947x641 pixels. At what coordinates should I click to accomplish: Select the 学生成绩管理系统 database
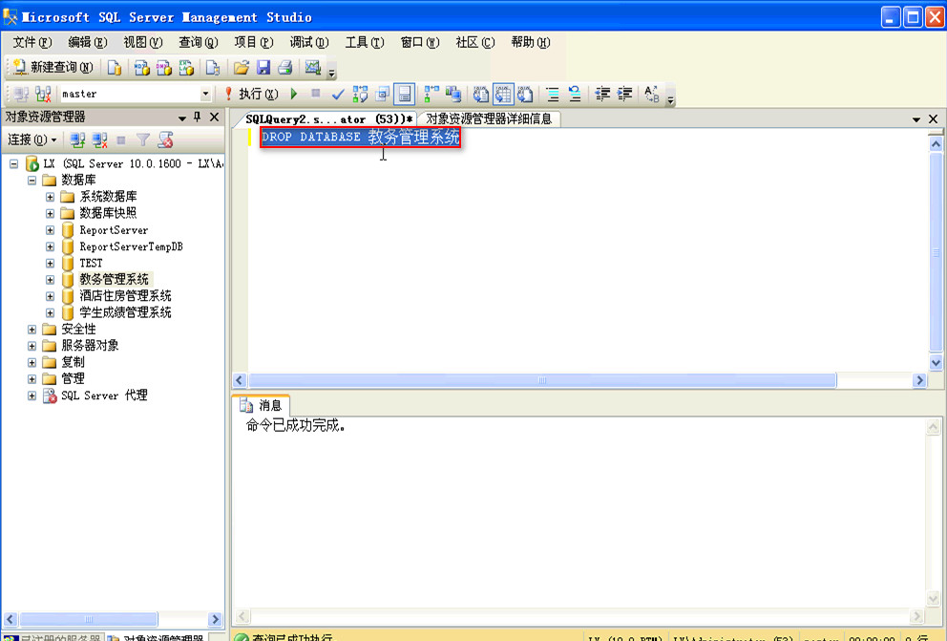(126, 312)
